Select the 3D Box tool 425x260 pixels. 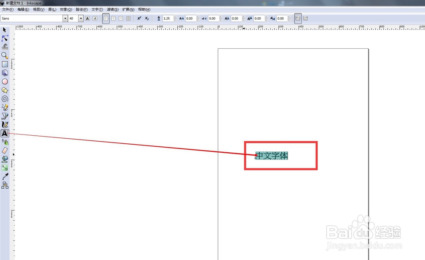pyautogui.click(x=5, y=73)
